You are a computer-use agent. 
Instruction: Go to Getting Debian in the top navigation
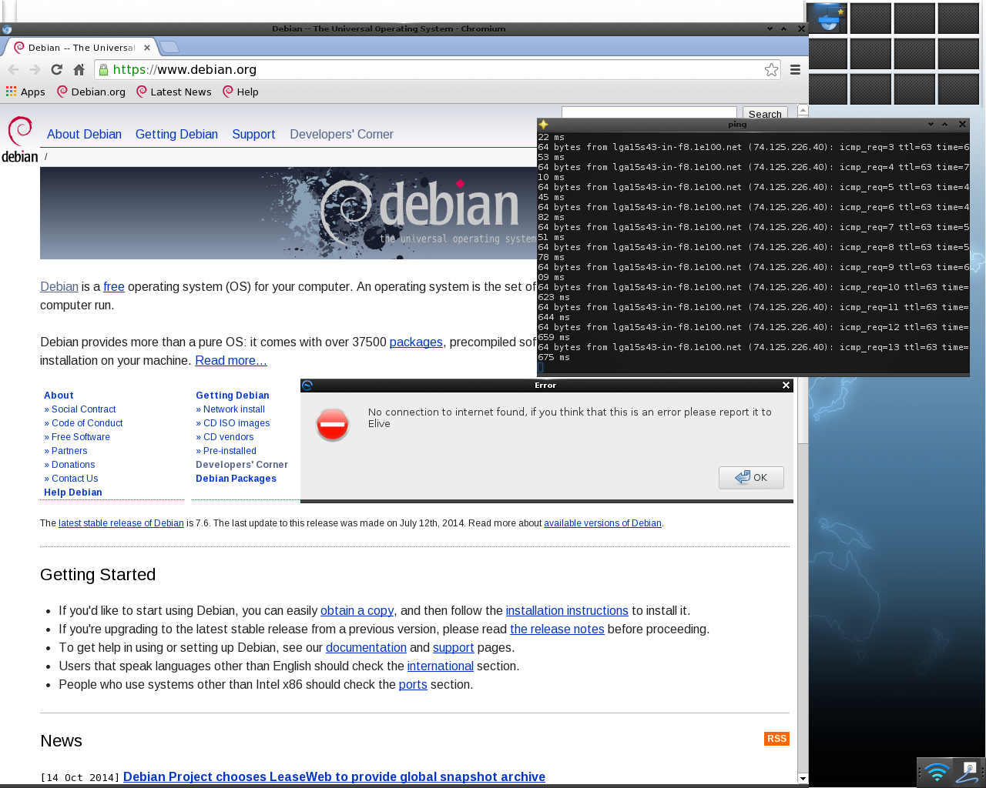pyautogui.click(x=176, y=134)
